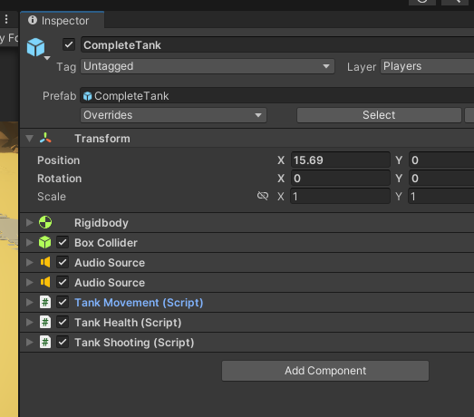Open the GameObject icon picker arrow

pyautogui.click(x=47, y=58)
